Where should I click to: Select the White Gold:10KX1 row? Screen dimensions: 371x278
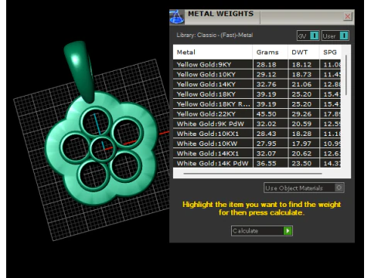257,134
